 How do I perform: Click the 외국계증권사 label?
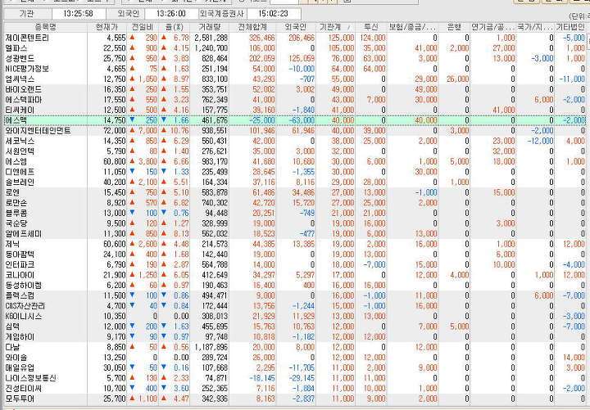click(x=222, y=14)
